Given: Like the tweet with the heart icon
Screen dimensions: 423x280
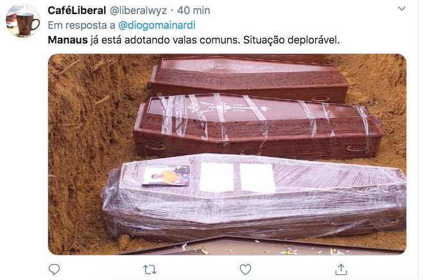Looking at the screenshot, I should point(245,270).
